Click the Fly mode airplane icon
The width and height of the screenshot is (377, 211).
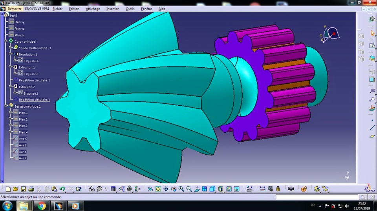pyautogui.click(x=150, y=189)
